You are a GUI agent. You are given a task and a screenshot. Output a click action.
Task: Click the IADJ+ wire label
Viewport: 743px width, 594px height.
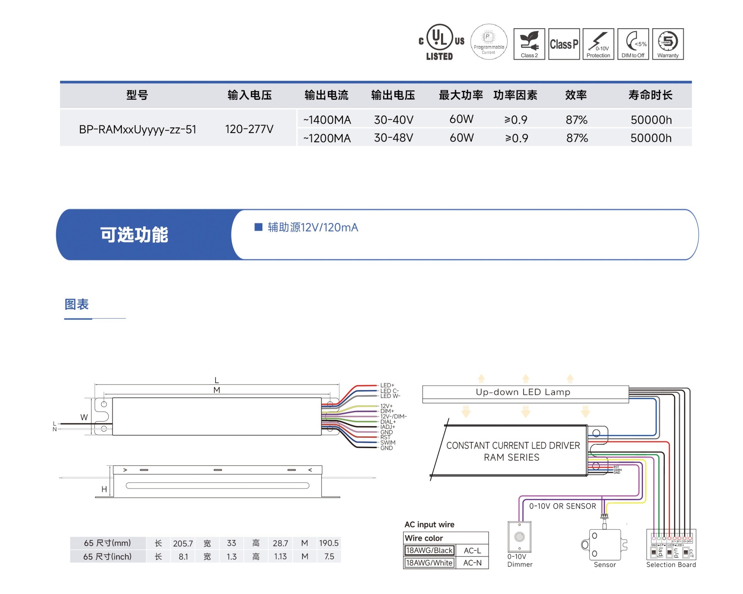point(388,427)
